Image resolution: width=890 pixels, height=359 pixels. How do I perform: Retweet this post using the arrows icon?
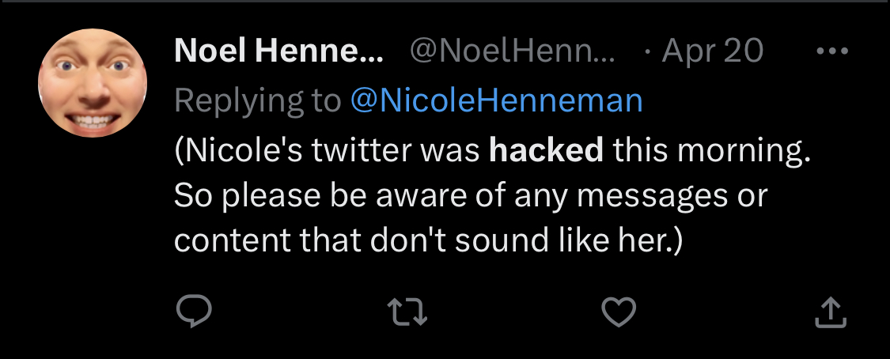pos(407,312)
